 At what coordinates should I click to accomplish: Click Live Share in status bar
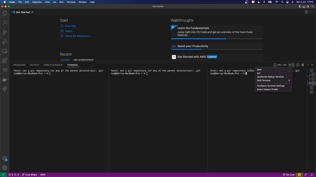coord(30,175)
